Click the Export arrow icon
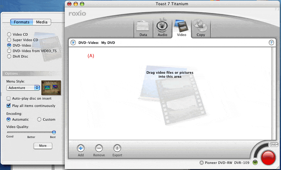Screen dimensions: 281x170 tap(117, 148)
